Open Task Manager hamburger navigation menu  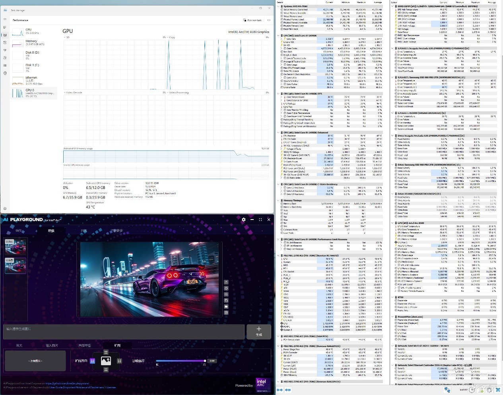(x=5, y=19)
